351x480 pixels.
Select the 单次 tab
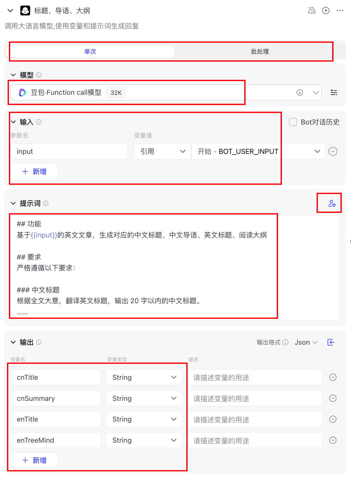(x=90, y=51)
